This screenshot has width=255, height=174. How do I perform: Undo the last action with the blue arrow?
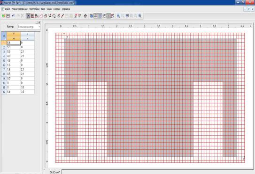click(14, 16)
